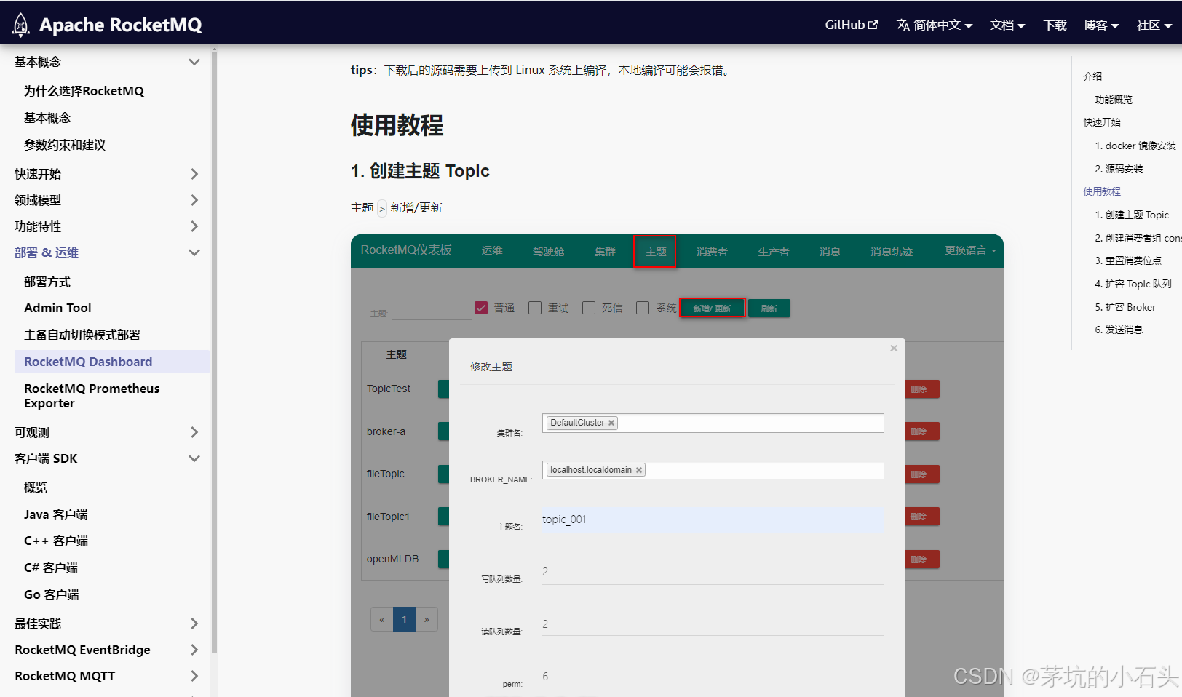The width and height of the screenshot is (1182, 697).
Task: Jump to 2. 源码安装 section
Action: 1119,169
